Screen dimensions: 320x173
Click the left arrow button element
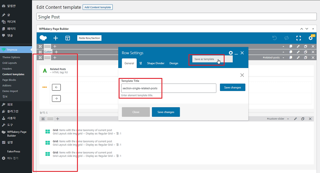(56, 87)
